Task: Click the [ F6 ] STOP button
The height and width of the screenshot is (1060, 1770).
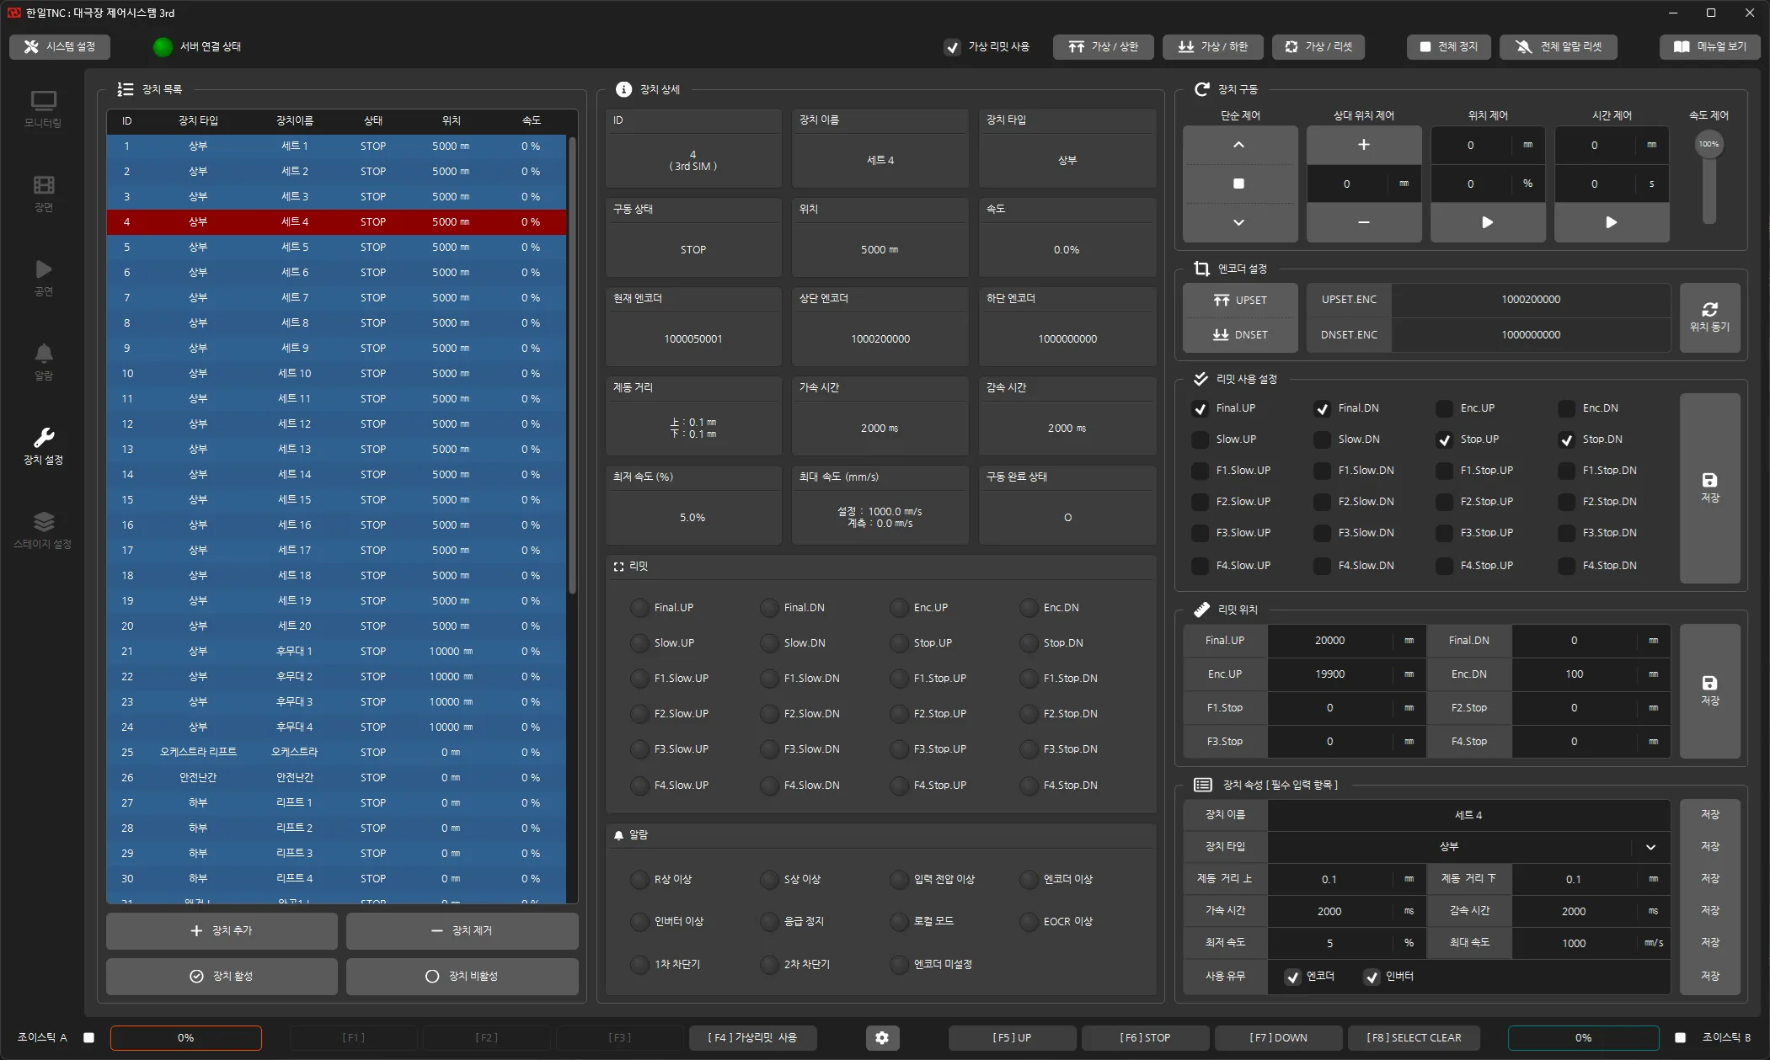Action: [x=1145, y=1037]
